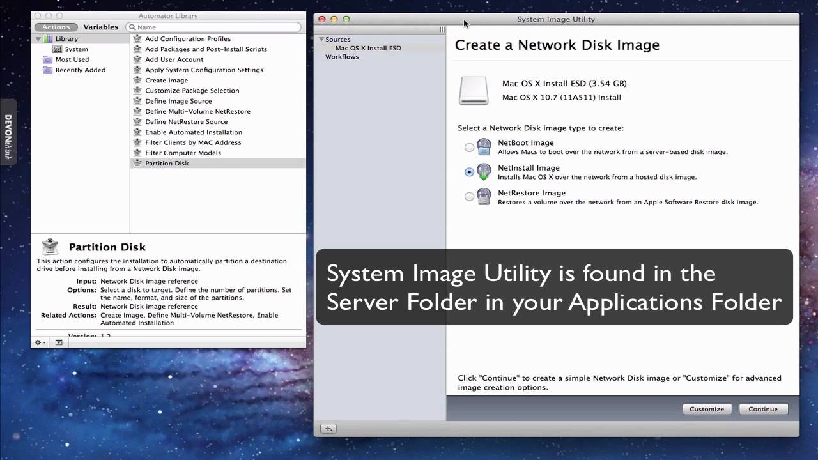Click the Mac OS X Install ESD disk icon

pyautogui.click(x=474, y=91)
